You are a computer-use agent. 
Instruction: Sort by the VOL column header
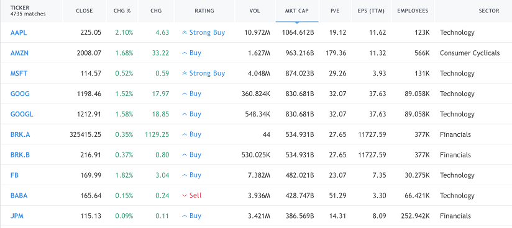pyautogui.click(x=255, y=11)
